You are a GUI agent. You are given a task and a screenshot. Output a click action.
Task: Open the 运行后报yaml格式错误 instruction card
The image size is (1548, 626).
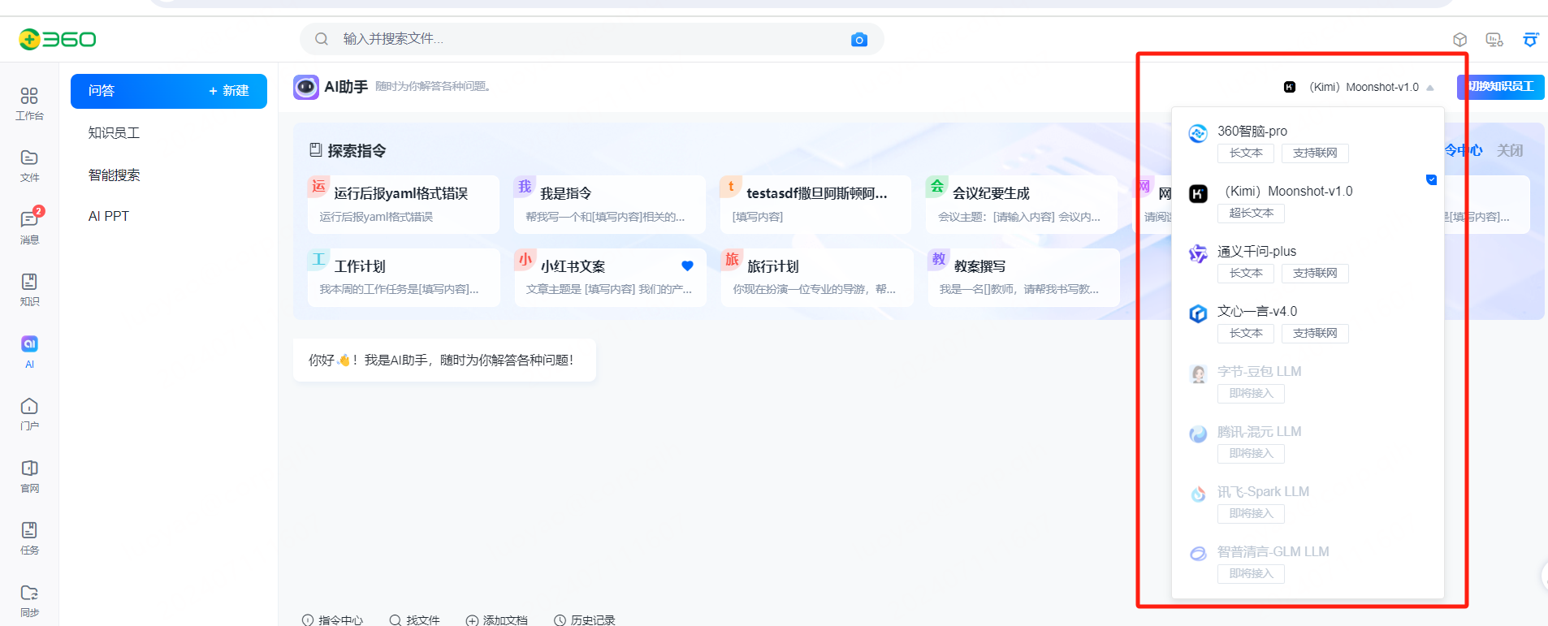pyautogui.click(x=404, y=205)
